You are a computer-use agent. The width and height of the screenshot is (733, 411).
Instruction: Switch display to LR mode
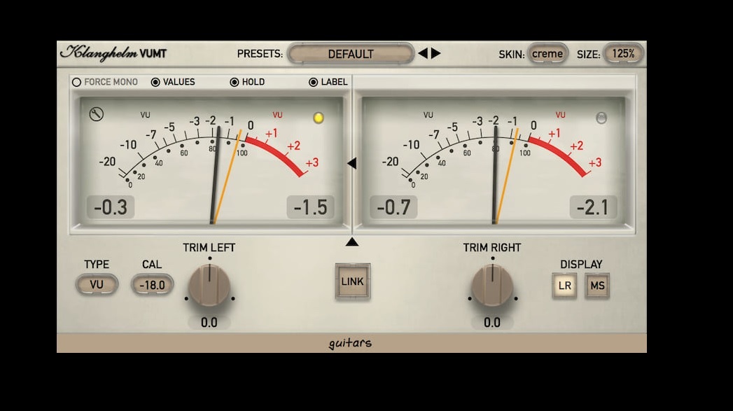565,285
